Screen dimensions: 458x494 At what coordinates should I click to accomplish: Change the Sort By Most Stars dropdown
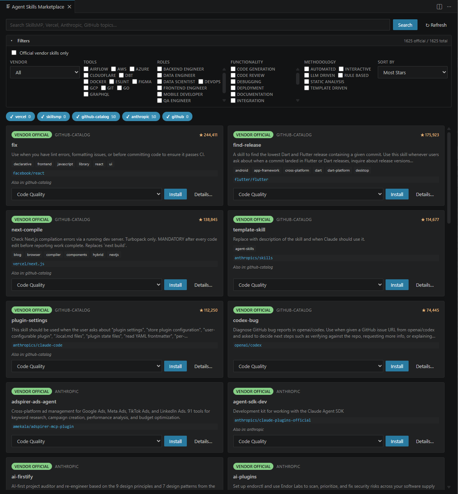pos(412,72)
